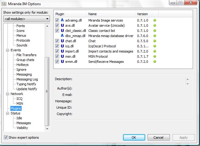200x146 pixels.
Task: Select Fonts in the options tree
Action: click(x=20, y=26)
